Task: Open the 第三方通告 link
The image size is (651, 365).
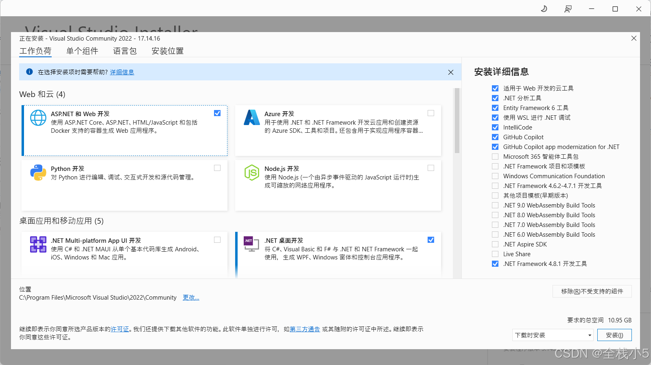Action: pos(305,329)
